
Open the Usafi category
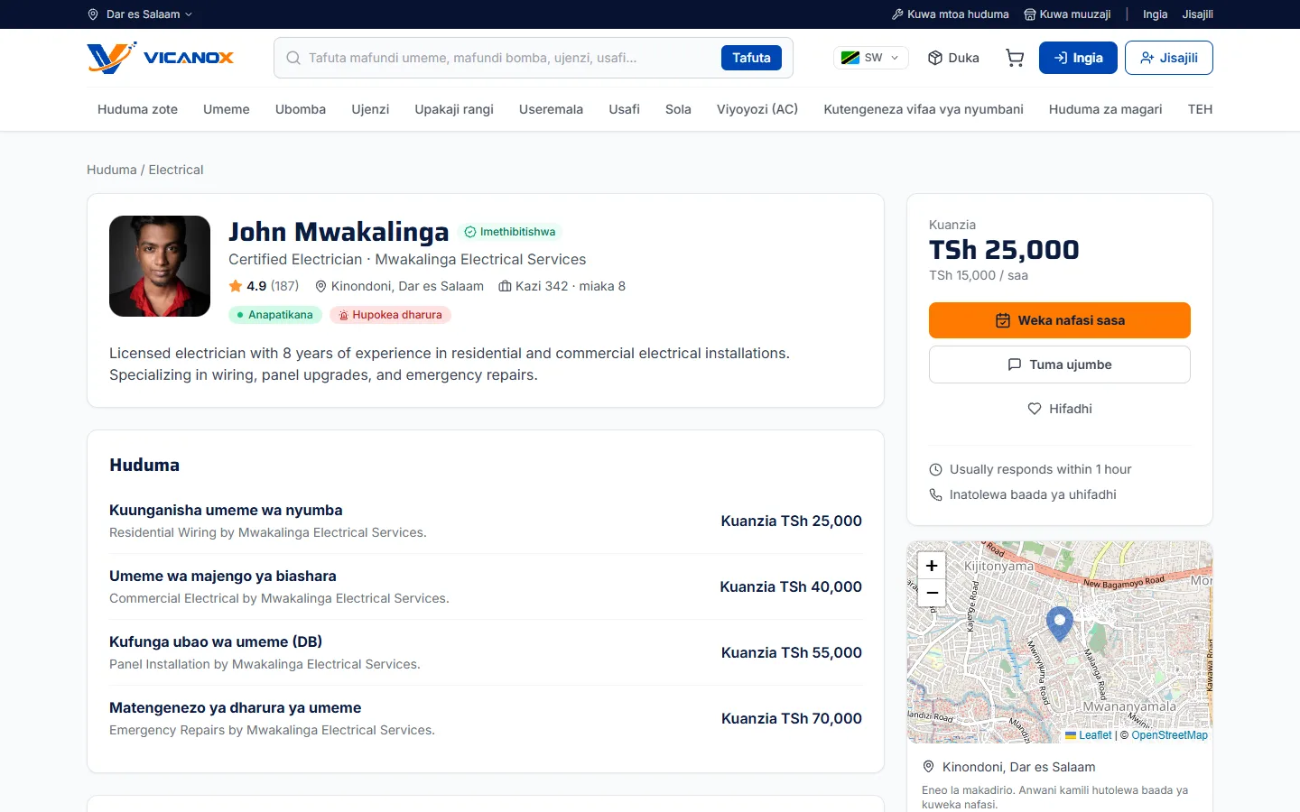[x=624, y=109]
